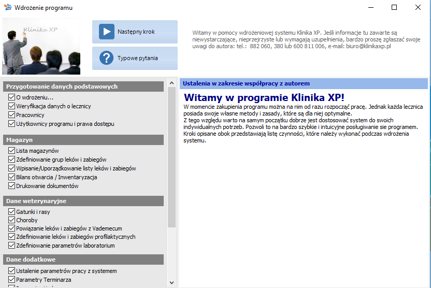Click the question mark icon
Image resolution: width=431 pixels, height=288 pixels.
click(106, 58)
